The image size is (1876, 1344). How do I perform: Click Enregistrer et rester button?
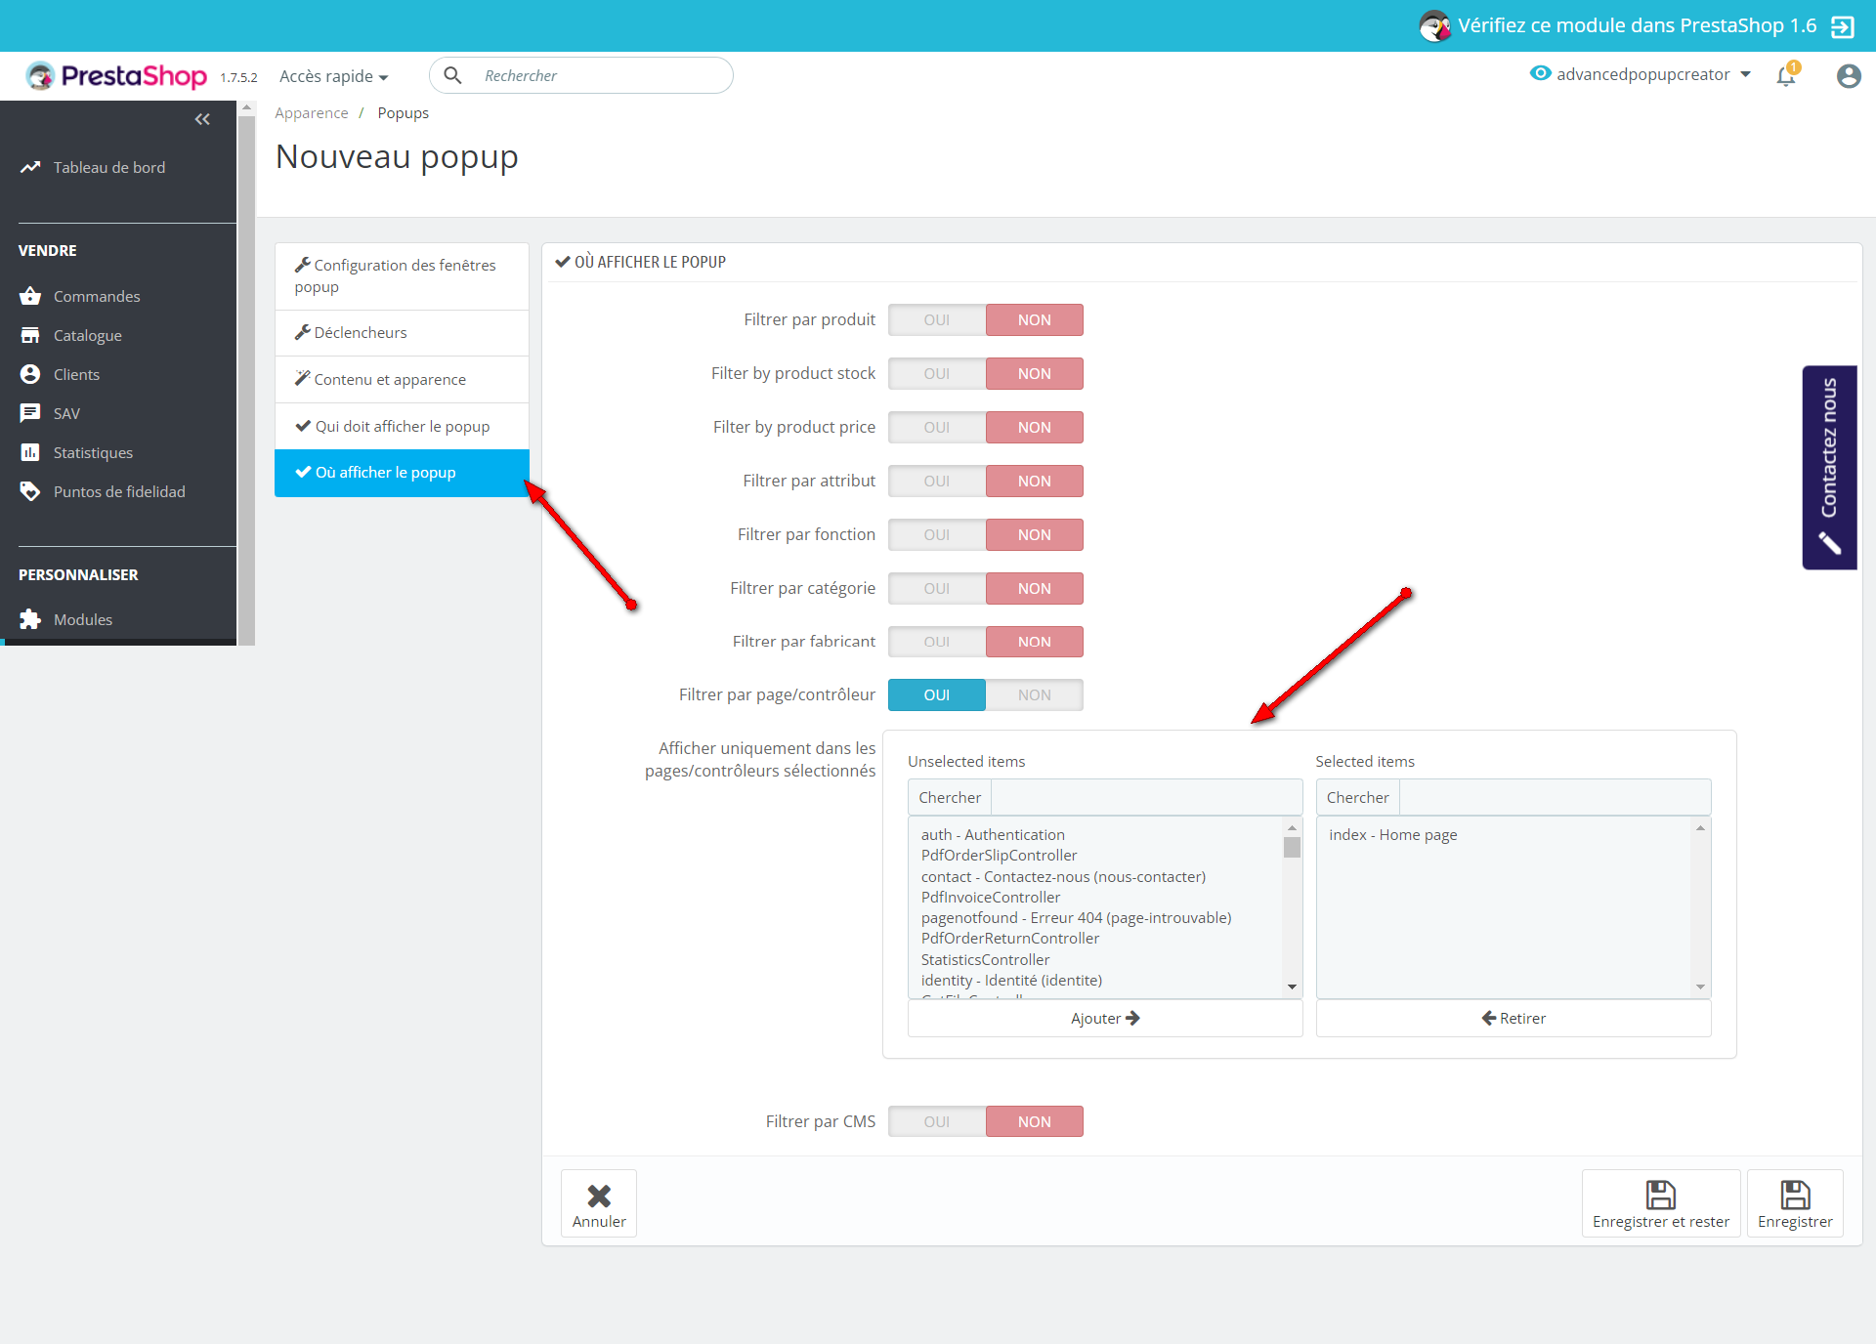pyautogui.click(x=1660, y=1203)
